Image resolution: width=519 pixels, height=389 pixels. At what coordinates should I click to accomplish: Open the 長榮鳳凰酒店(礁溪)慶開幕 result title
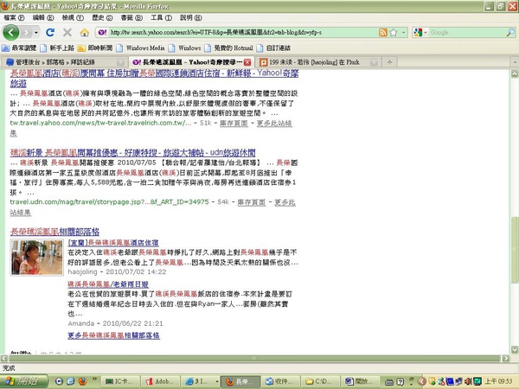(x=154, y=78)
